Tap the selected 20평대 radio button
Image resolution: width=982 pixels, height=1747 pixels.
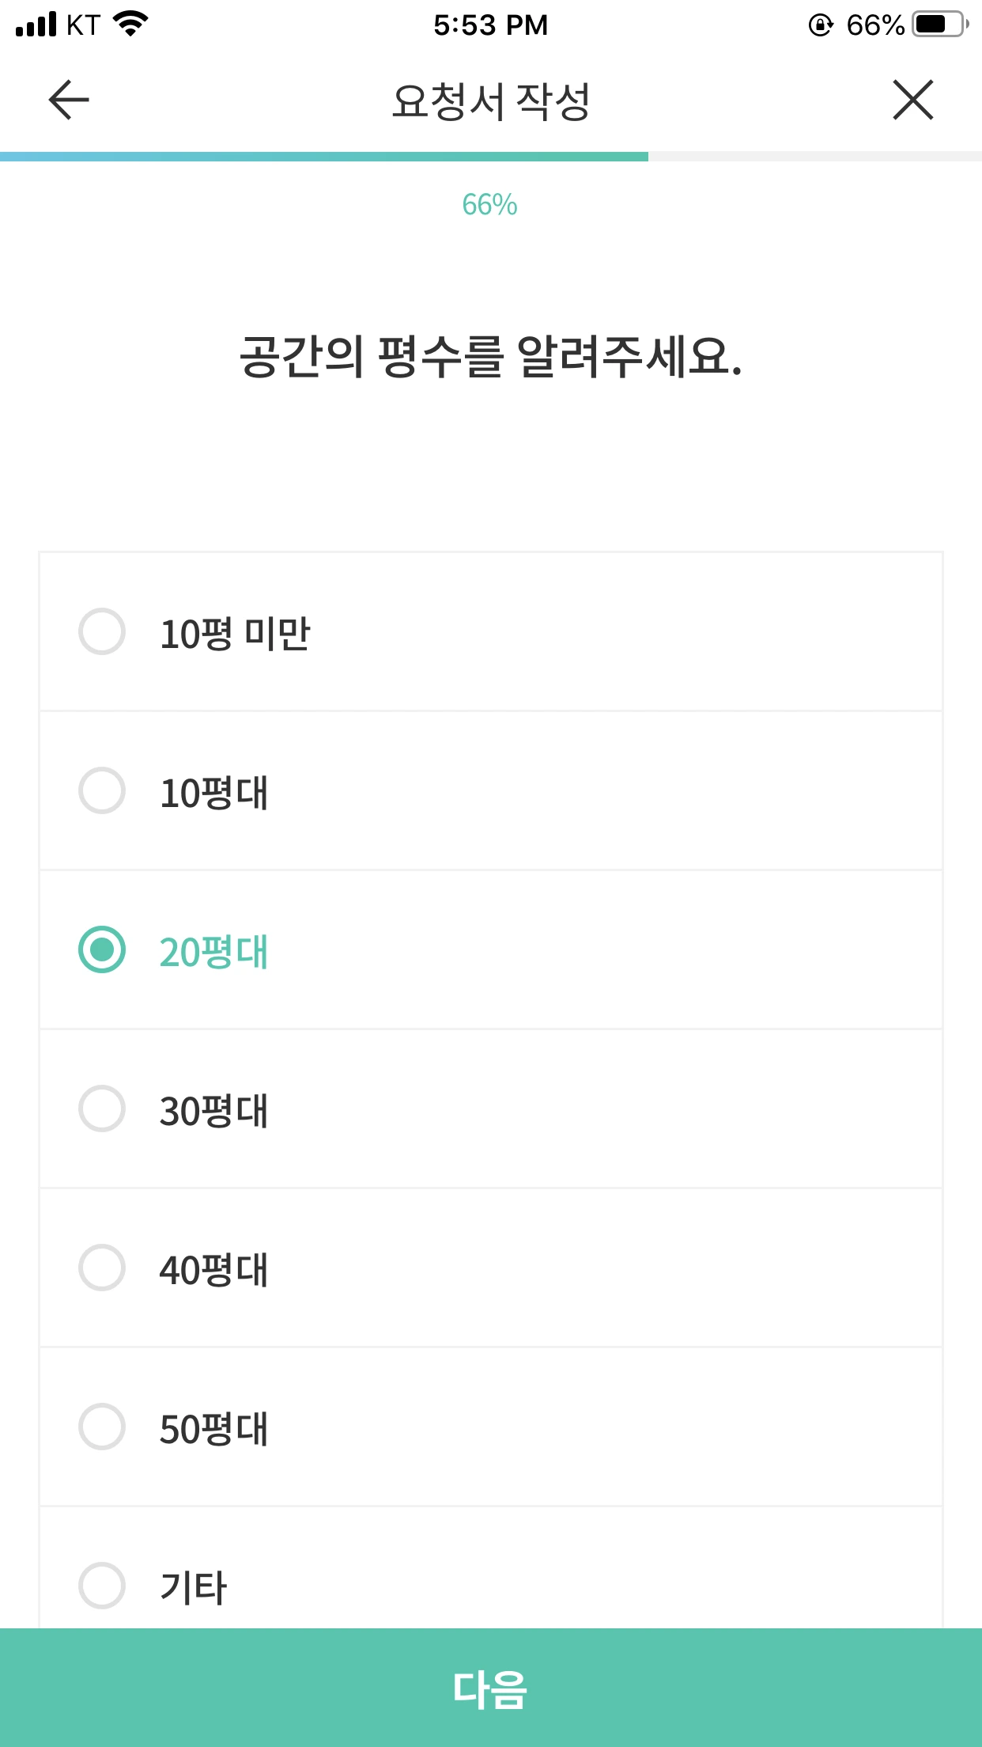click(x=102, y=949)
